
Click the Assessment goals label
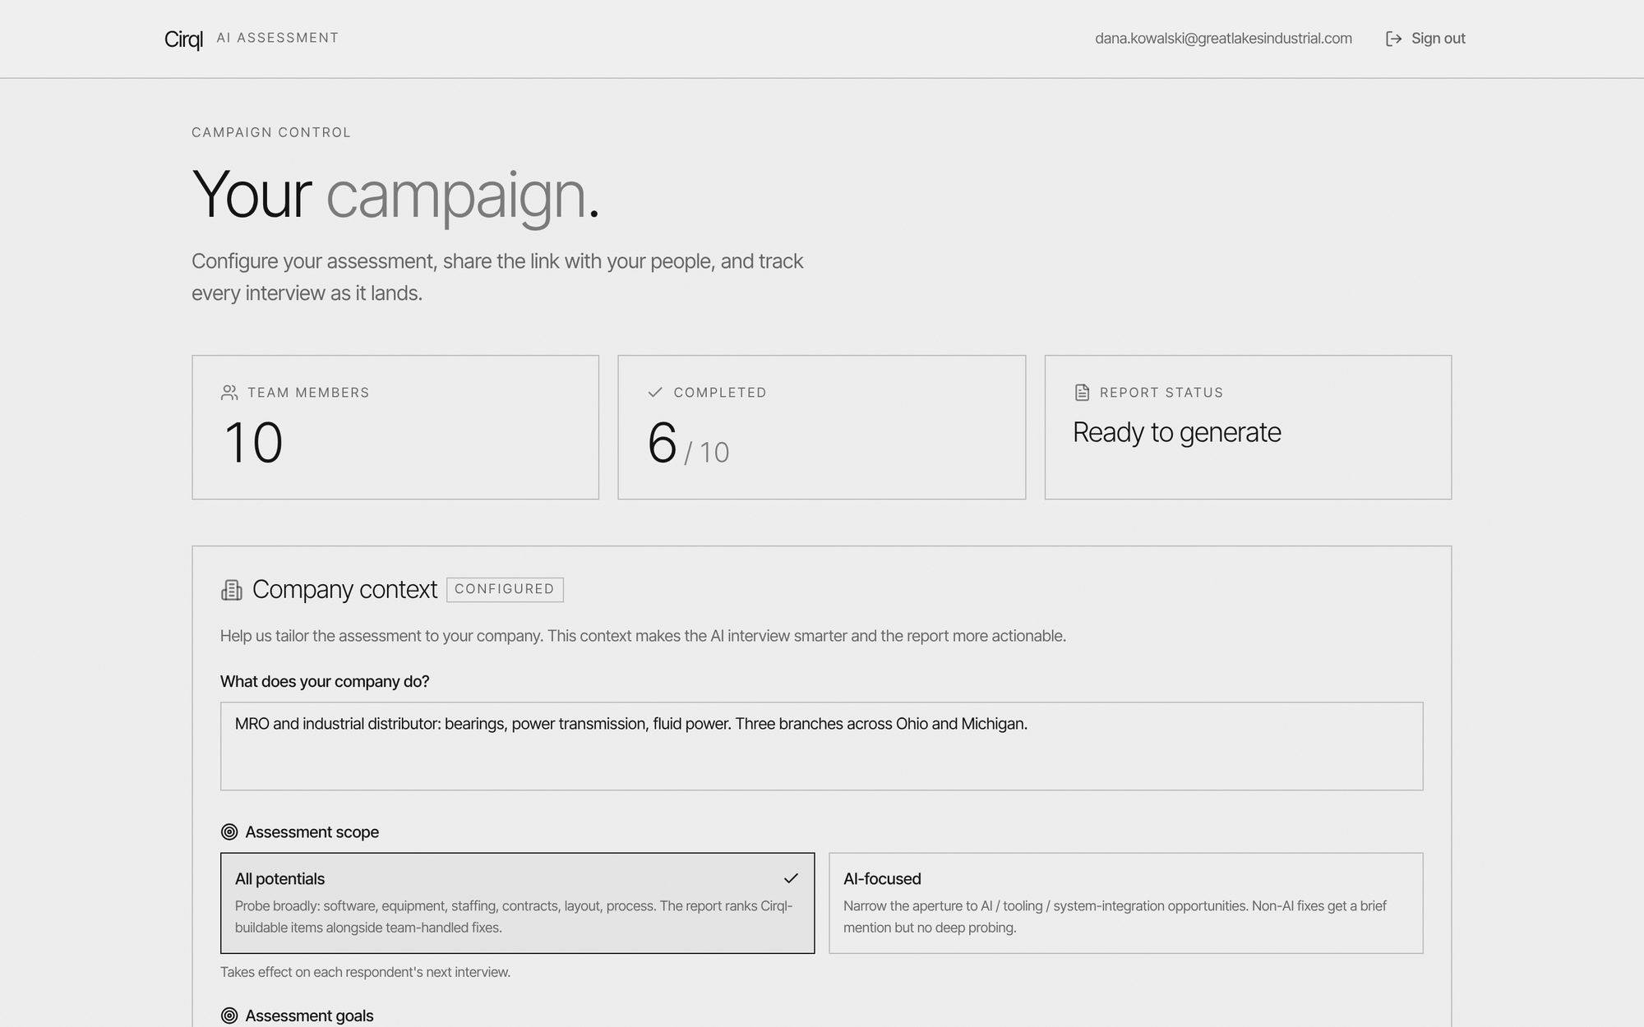[309, 1016]
